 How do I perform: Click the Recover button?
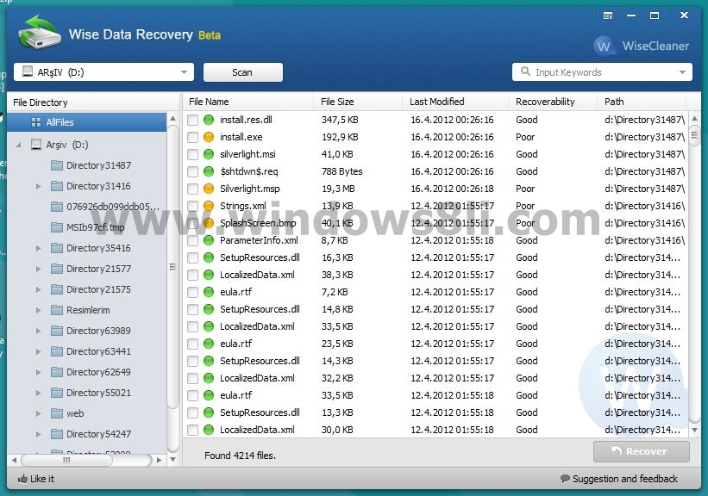(x=642, y=451)
